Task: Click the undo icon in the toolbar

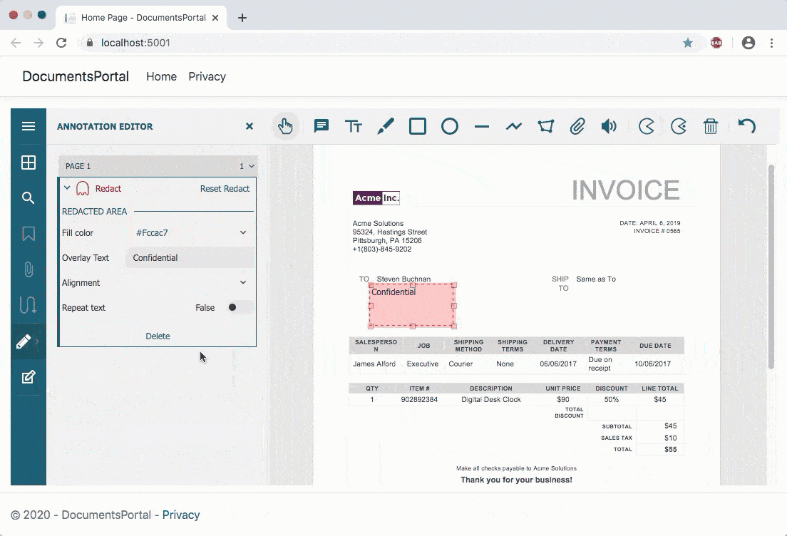Action: 746,126
